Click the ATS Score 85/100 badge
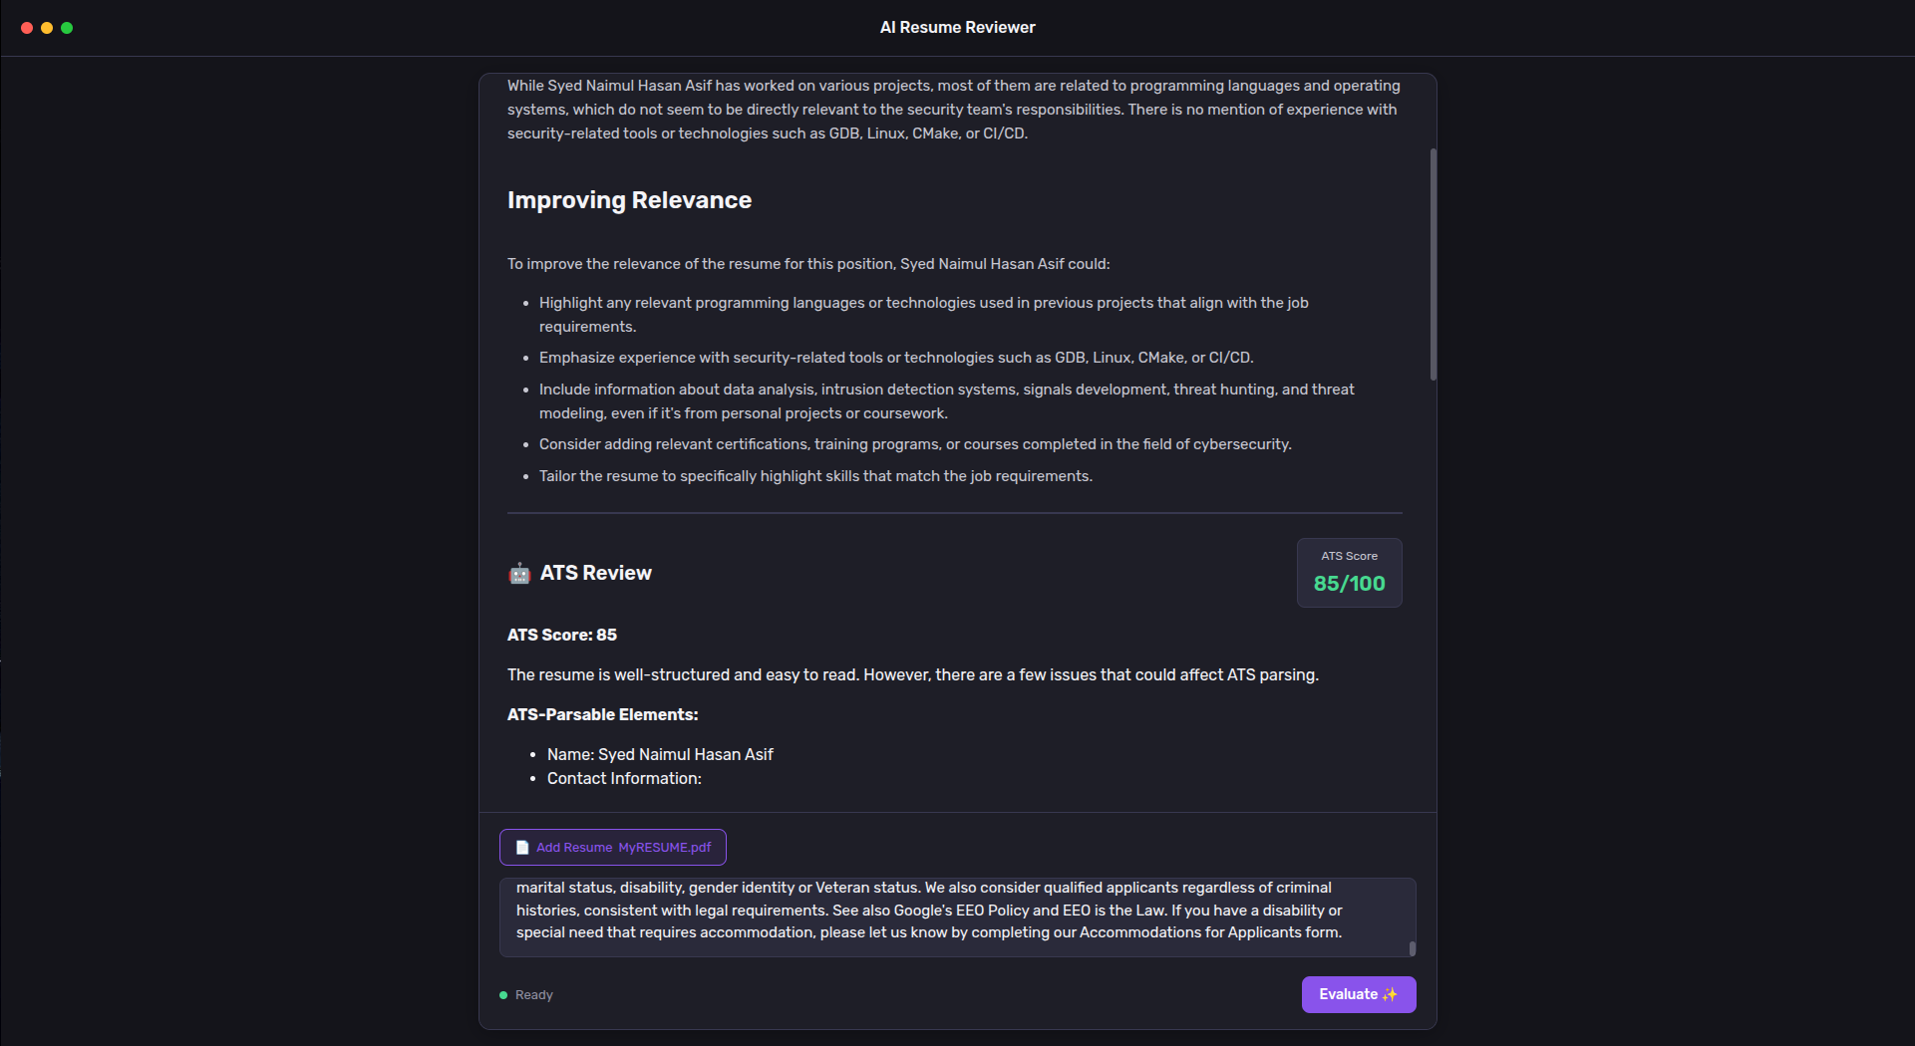The width and height of the screenshot is (1915, 1046). (x=1349, y=573)
